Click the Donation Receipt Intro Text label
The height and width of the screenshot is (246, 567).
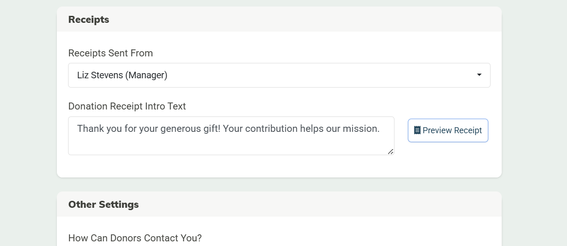[127, 106]
